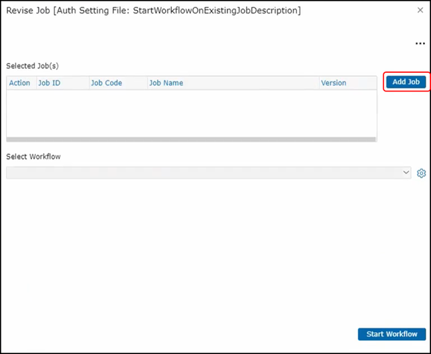Click the empty Selected Jobs table body
431x354 pixels.
[191, 113]
